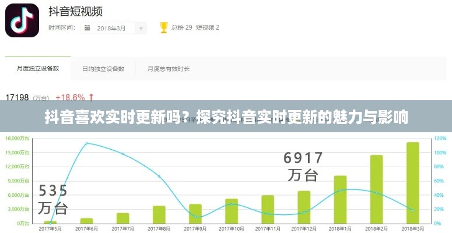Click the red upward growth arrow

click(x=91, y=98)
